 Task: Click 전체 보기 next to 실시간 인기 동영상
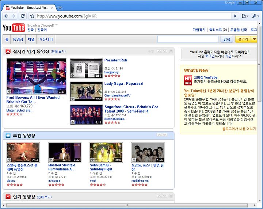[58, 52]
